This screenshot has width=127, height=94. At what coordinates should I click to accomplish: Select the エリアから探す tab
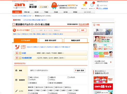click(x=25, y=40)
